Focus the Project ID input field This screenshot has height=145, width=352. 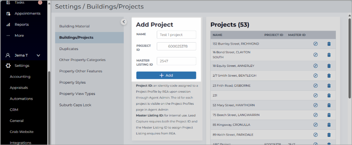point(176,46)
